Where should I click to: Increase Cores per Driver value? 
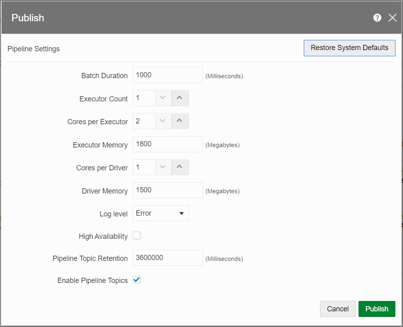pos(180,167)
